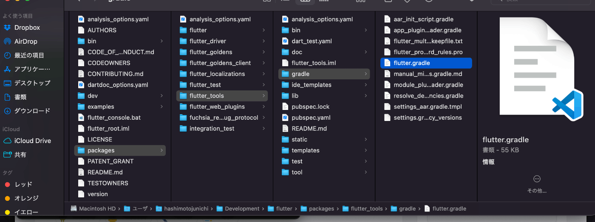Expand the flutter_driver folder chevron
This screenshot has width=595, height=222.
[x=263, y=41]
